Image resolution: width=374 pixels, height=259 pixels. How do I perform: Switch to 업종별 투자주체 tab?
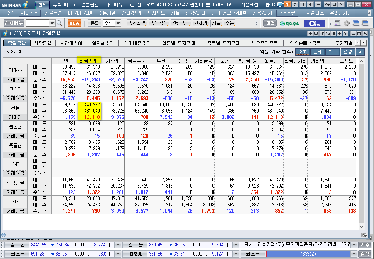coord(178,43)
